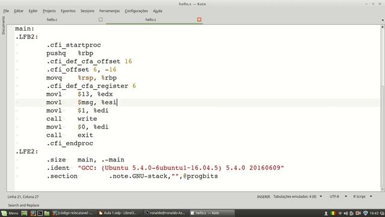Viewport: 385px width, 217px height.
Task: Click the 'movl $13, %edx' line
Action: tap(79, 94)
